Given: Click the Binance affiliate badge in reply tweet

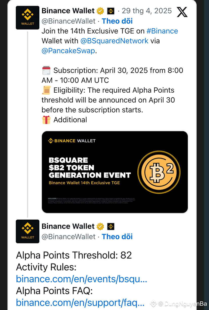Looking at the screenshot, I should 111,226.
